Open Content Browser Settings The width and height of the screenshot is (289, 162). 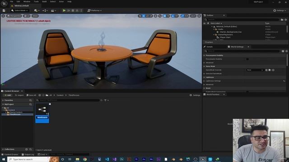195,95
